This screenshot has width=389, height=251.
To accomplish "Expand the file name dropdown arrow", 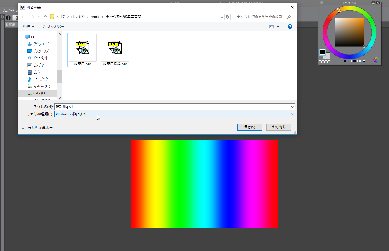I will point(292,107).
